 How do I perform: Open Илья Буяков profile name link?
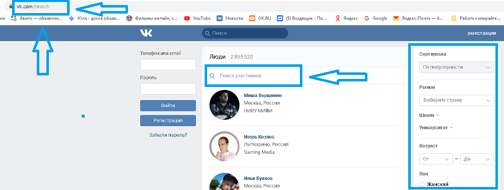click(x=259, y=178)
